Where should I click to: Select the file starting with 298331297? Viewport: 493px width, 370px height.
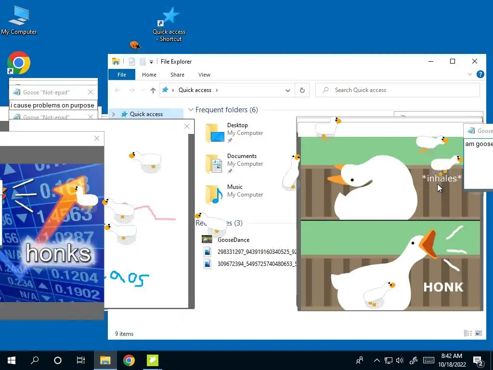coord(248,251)
